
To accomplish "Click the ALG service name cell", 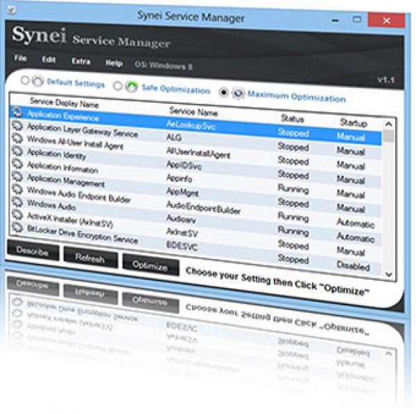I will coord(174,137).
